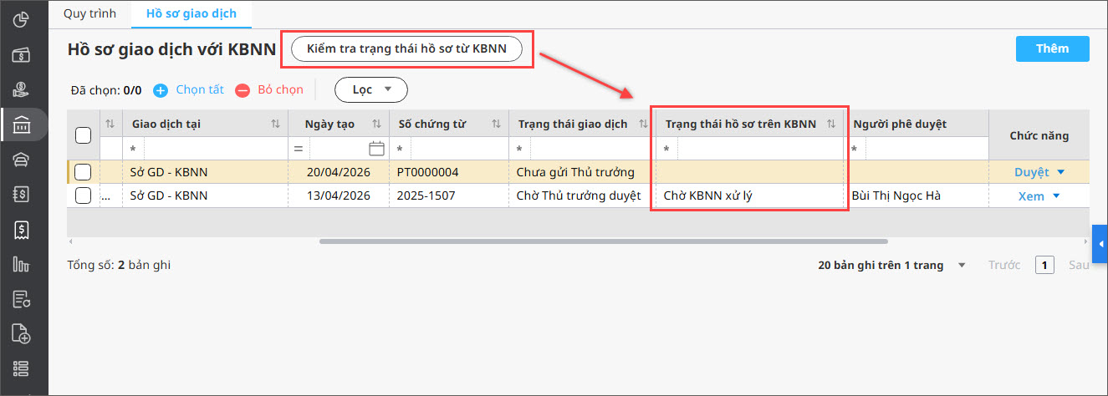Click the horizontal table scrollbar

(x=604, y=241)
